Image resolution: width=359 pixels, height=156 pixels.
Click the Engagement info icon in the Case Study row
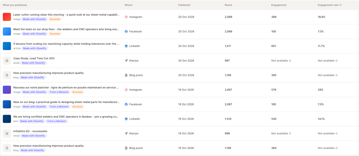(290, 61)
